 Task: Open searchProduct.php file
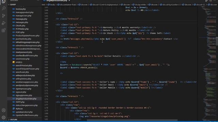tap(24, 65)
